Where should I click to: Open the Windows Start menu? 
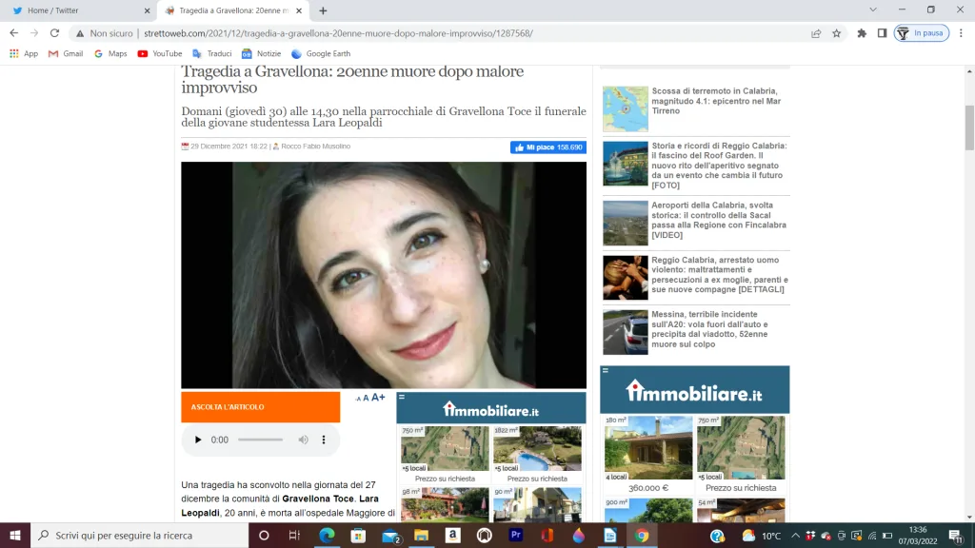click(15, 535)
